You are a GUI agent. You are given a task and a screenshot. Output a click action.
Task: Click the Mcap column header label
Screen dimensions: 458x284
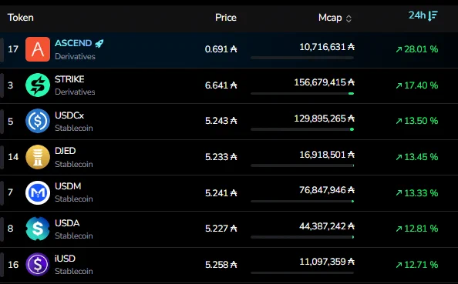(330, 18)
